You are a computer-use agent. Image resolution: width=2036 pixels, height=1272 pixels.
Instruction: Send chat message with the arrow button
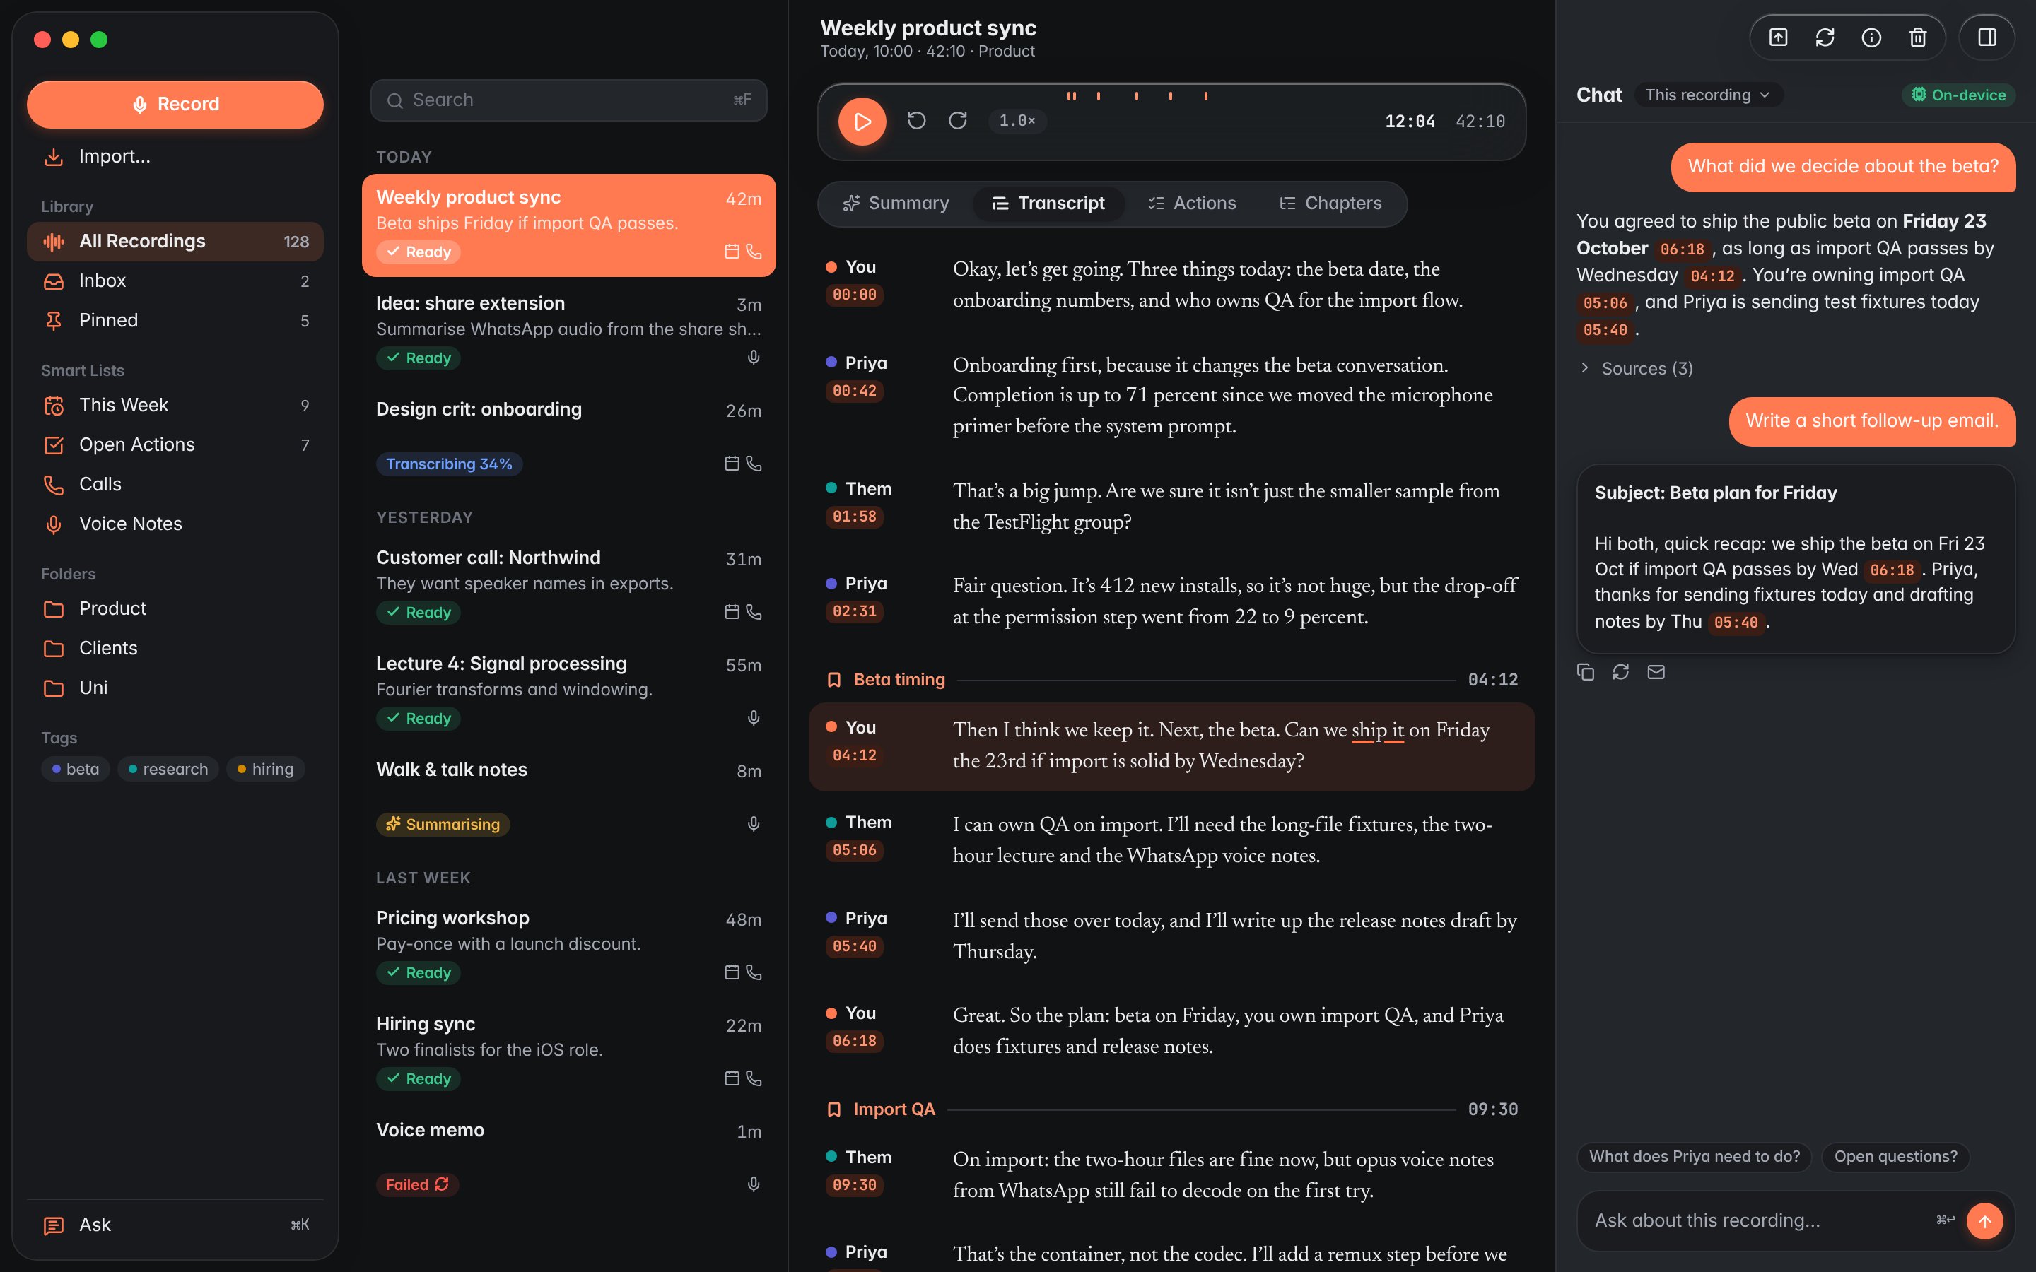click(1984, 1220)
